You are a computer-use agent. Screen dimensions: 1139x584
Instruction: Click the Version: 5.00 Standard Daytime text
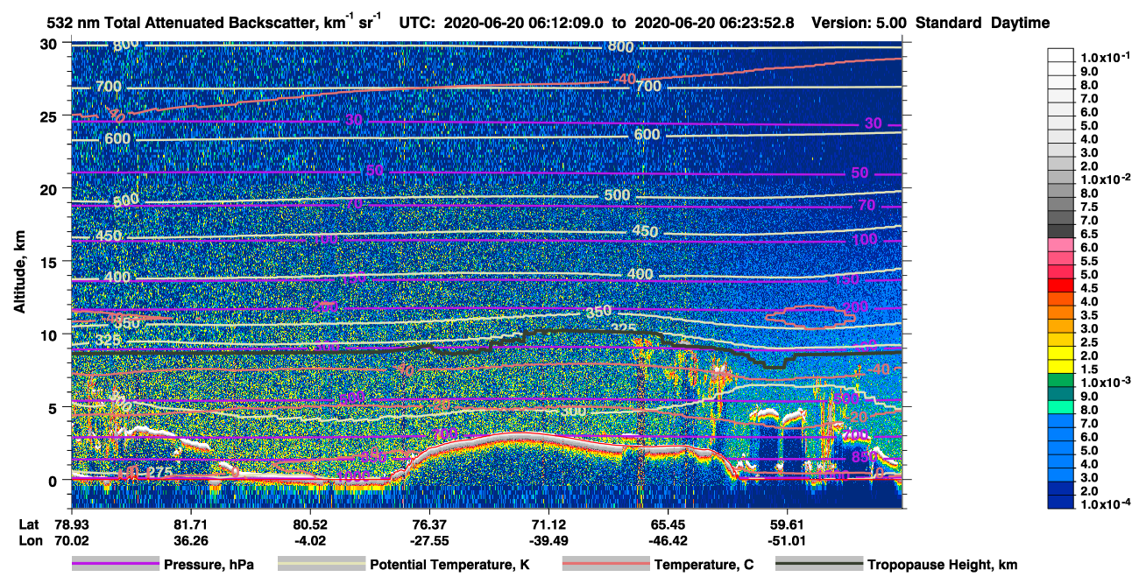[931, 24]
